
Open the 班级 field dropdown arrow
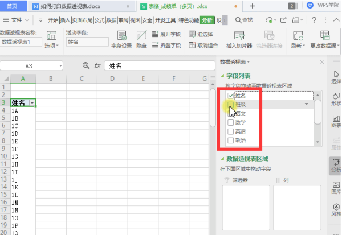tap(307, 104)
